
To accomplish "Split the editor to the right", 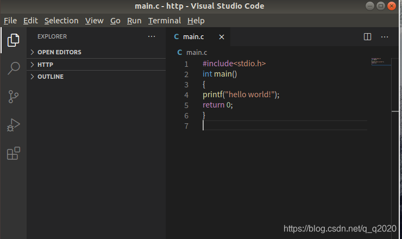I will pos(367,37).
